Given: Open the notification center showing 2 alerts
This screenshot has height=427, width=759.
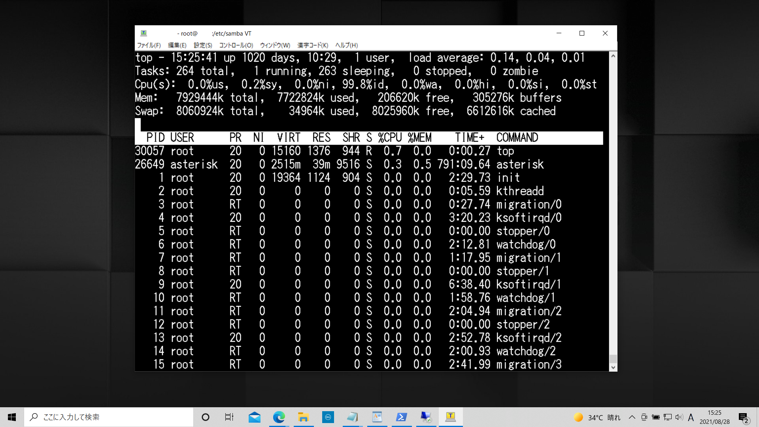Looking at the screenshot, I should pos(743,417).
